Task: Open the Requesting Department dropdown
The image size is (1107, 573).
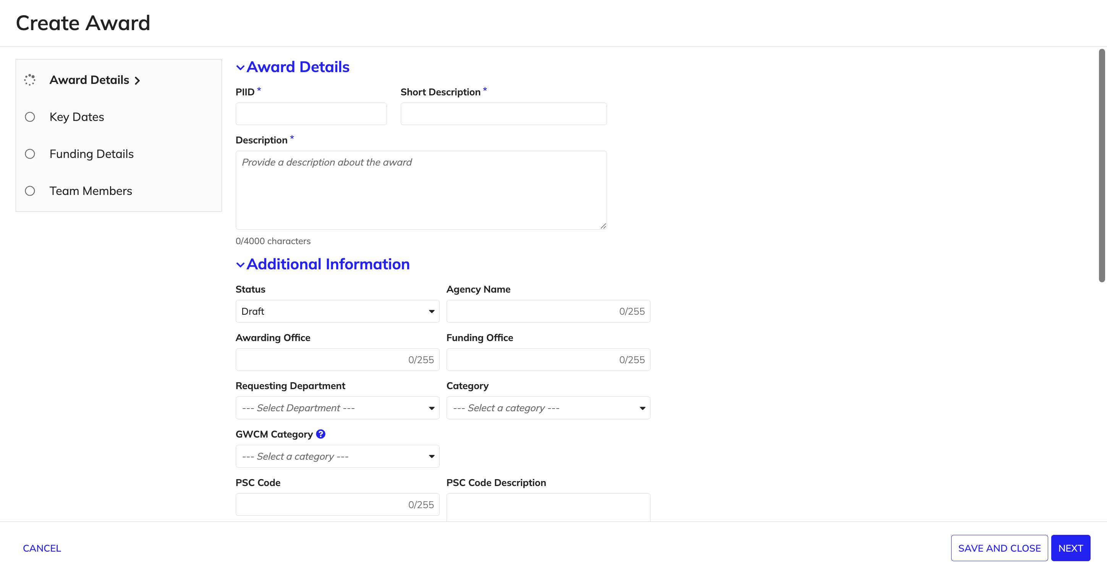Action: coord(337,408)
